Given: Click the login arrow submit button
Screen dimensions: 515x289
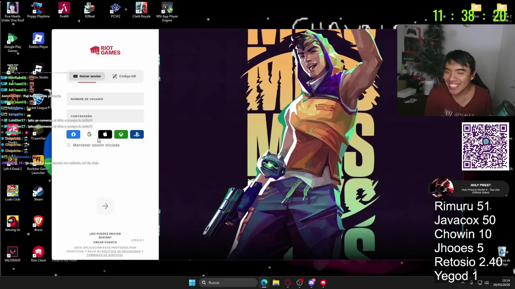Looking at the screenshot, I should [x=105, y=206].
